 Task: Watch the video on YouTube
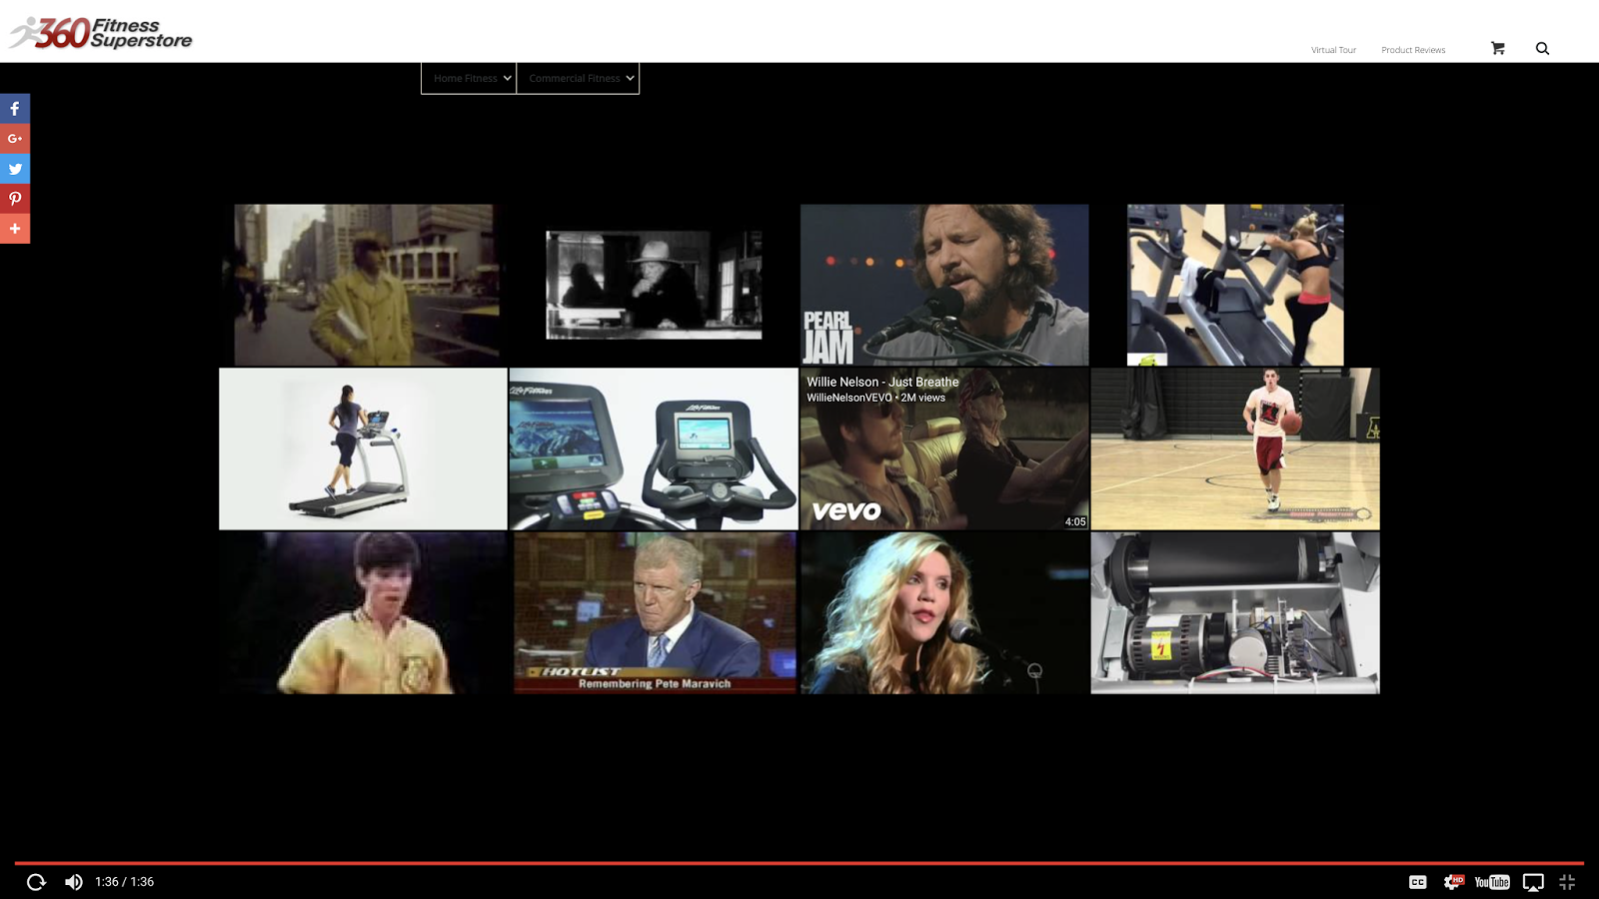coord(1492,882)
